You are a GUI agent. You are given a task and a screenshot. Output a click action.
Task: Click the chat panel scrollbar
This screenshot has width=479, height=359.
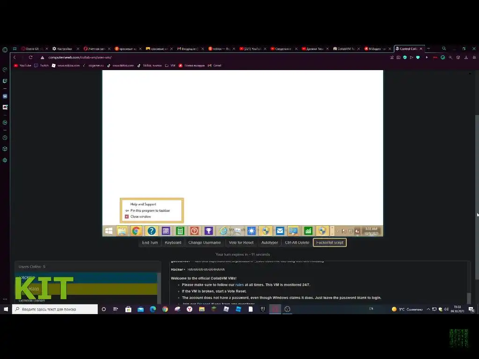coord(469,298)
